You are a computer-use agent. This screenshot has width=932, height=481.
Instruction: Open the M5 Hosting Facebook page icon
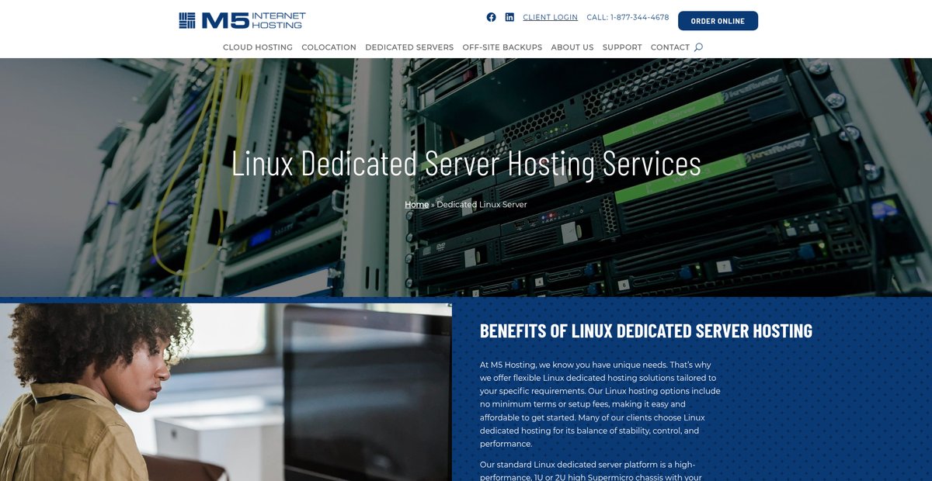[491, 17]
